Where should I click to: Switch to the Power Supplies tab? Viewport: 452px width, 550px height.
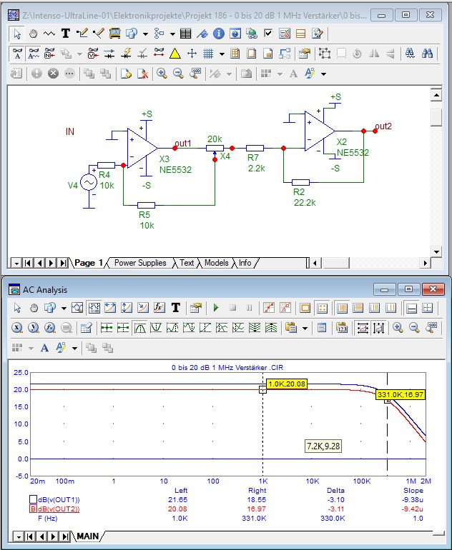140,263
